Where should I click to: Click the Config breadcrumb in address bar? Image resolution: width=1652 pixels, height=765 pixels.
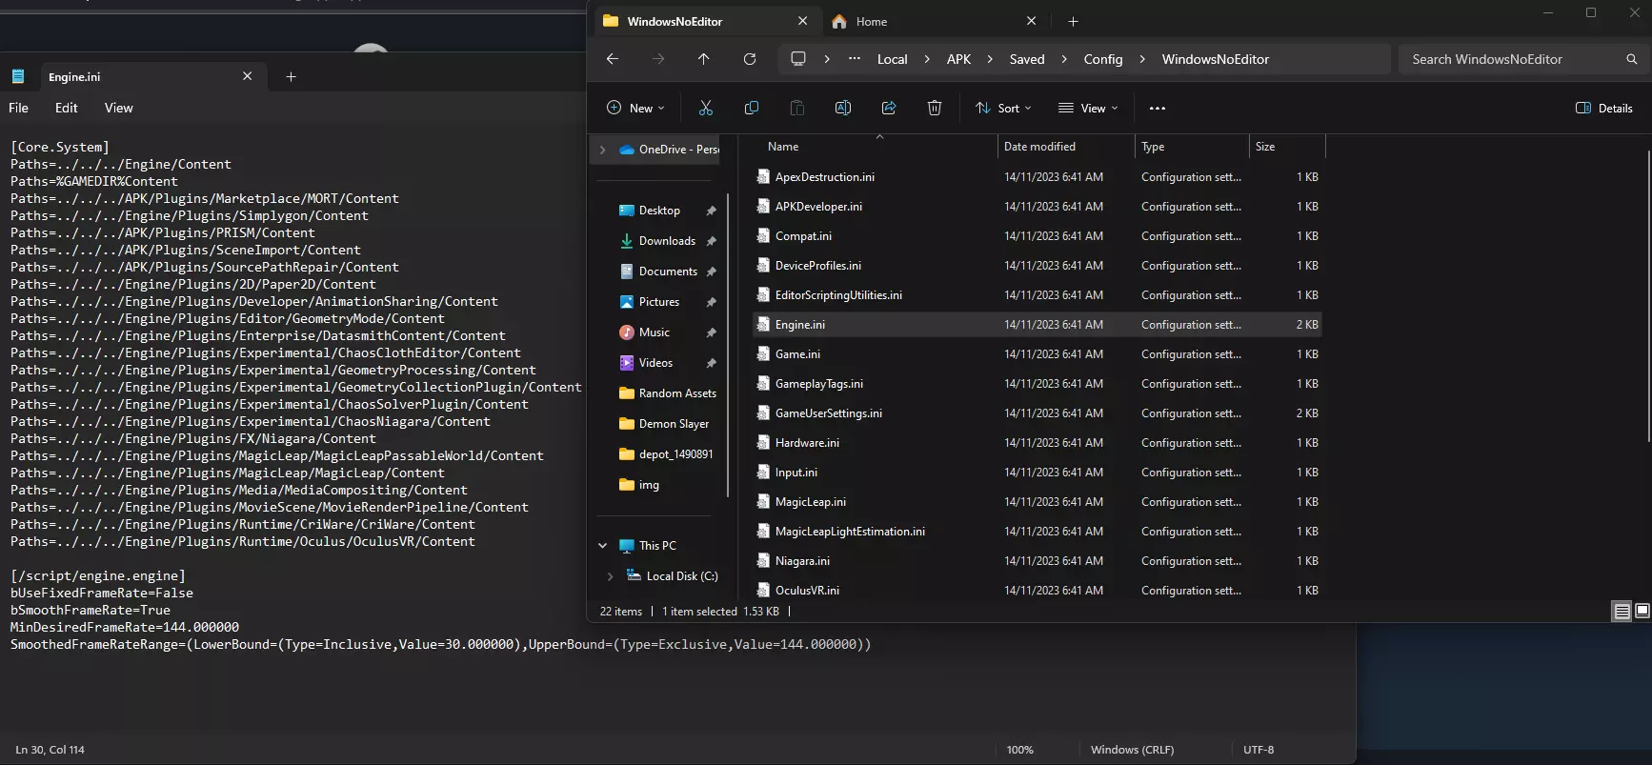coord(1102,59)
